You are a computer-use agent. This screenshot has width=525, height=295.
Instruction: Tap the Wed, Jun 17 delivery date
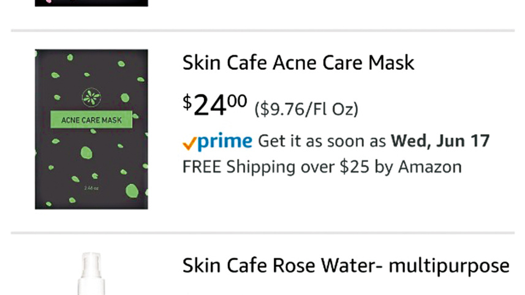(x=440, y=141)
